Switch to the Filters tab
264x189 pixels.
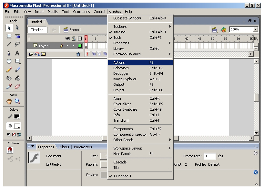[x=64, y=147]
